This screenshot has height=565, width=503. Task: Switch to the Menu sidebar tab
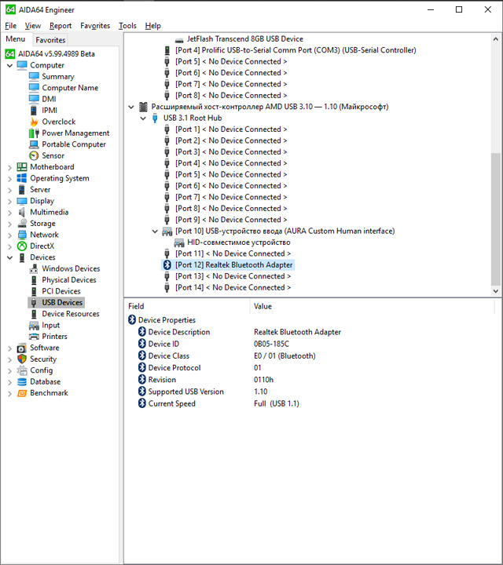point(16,39)
